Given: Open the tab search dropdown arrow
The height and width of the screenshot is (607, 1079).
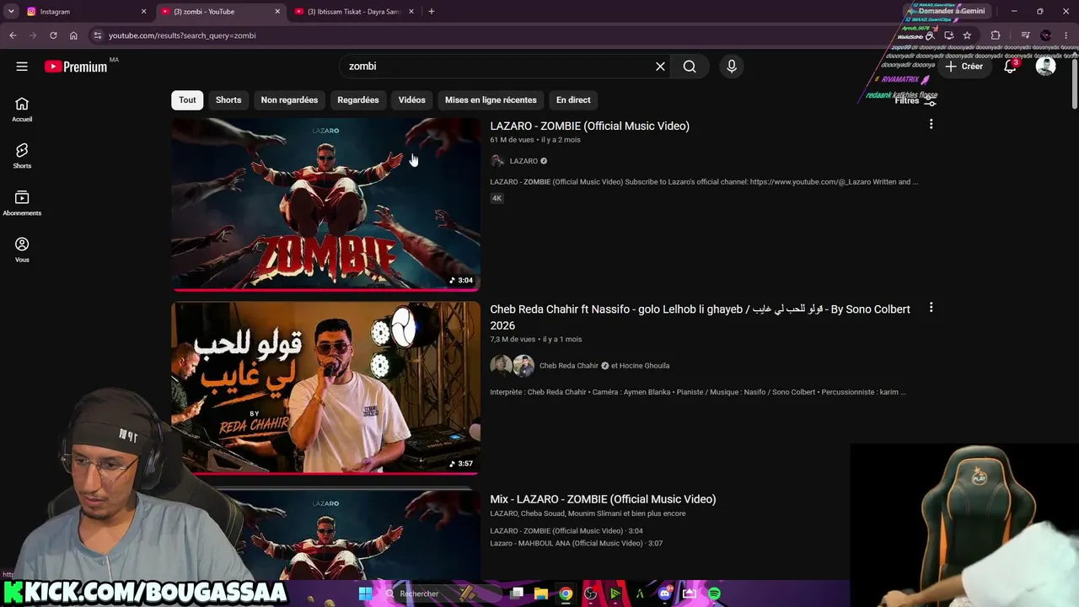Looking at the screenshot, I should [x=11, y=12].
